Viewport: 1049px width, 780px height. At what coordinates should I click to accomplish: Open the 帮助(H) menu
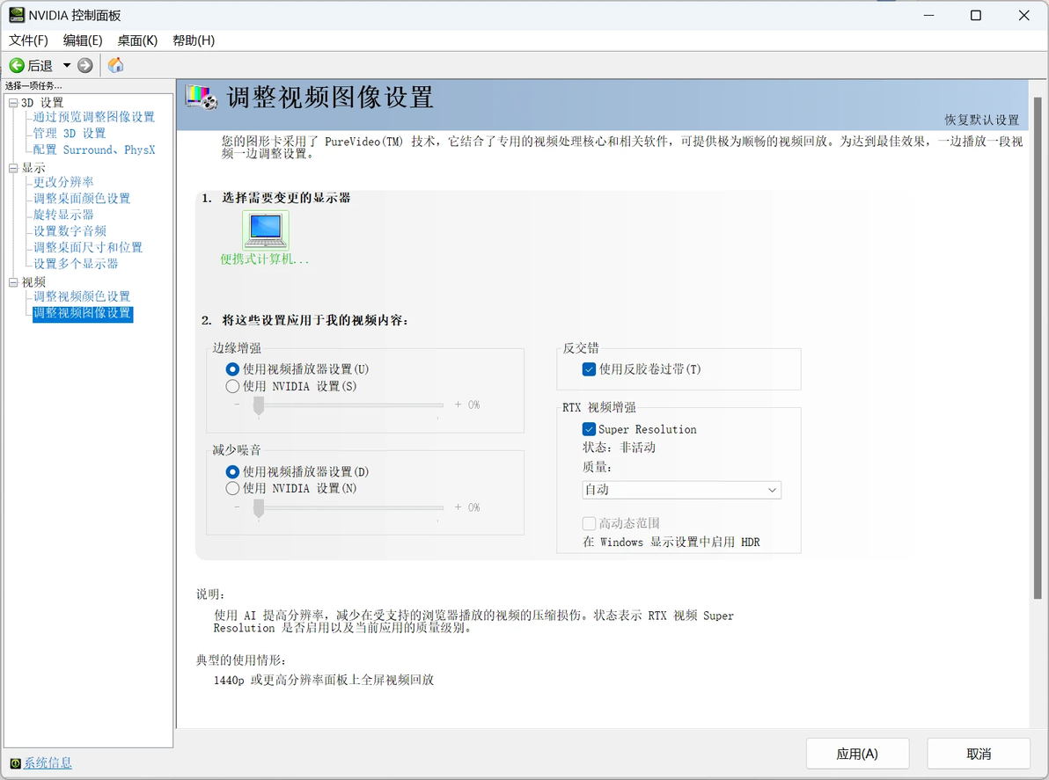pos(194,40)
